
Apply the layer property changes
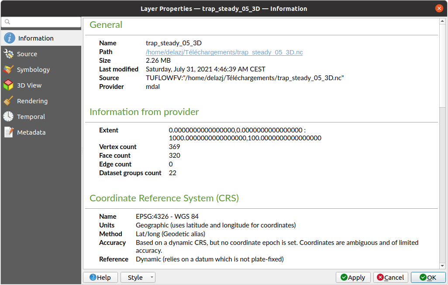pyautogui.click(x=353, y=278)
